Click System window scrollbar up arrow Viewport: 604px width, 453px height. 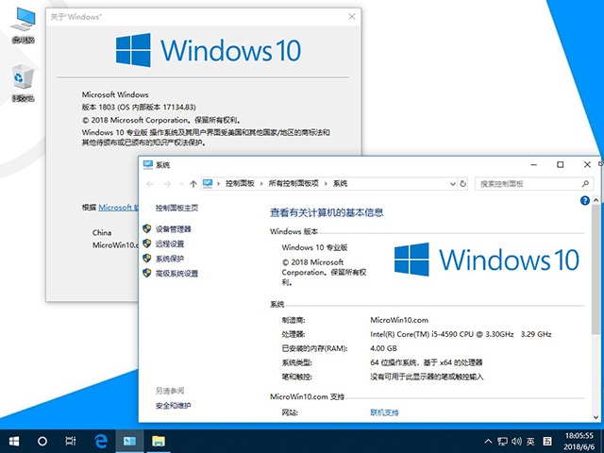click(x=596, y=200)
